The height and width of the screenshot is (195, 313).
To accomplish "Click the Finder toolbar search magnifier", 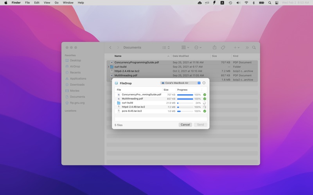I will 254,48.
